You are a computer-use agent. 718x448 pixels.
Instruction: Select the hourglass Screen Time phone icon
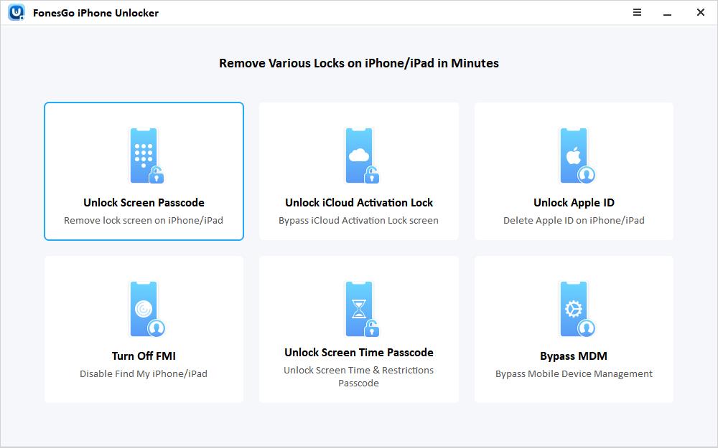point(359,309)
